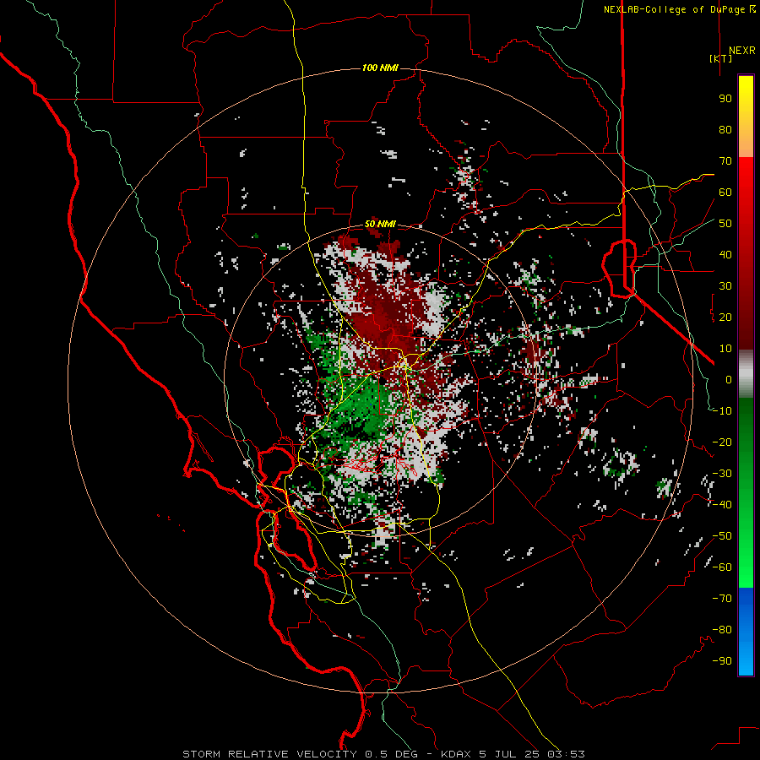
Task: Click the 20 value on the velocity scale
Action: coord(725,318)
